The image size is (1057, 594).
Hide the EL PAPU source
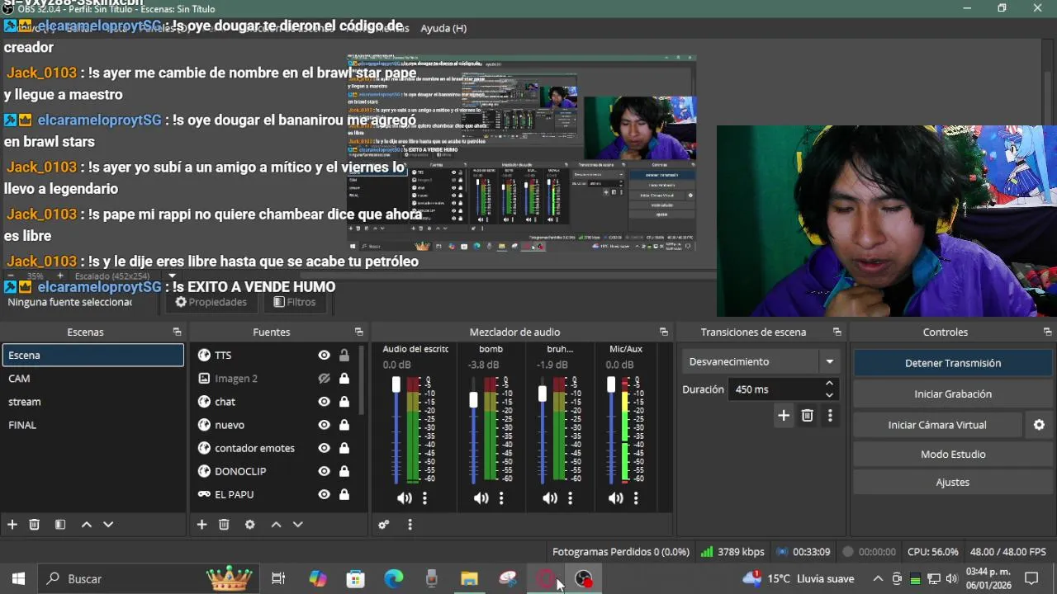(x=324, y=494)
